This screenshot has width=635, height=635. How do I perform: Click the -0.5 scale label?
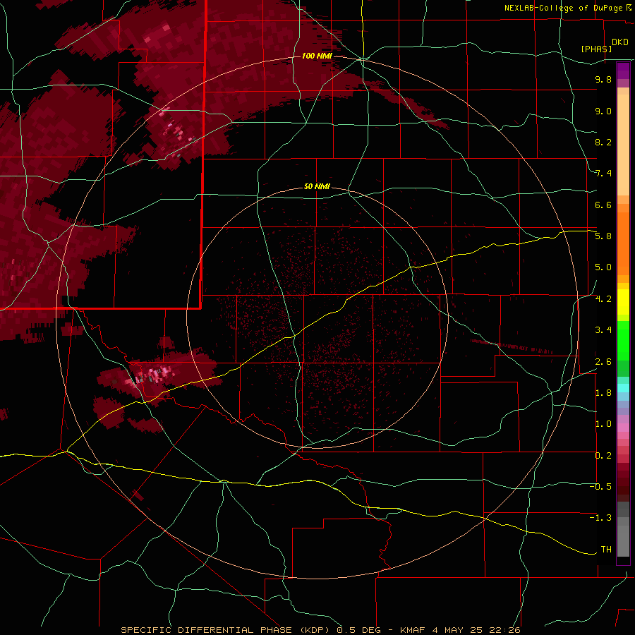(600, 487)
